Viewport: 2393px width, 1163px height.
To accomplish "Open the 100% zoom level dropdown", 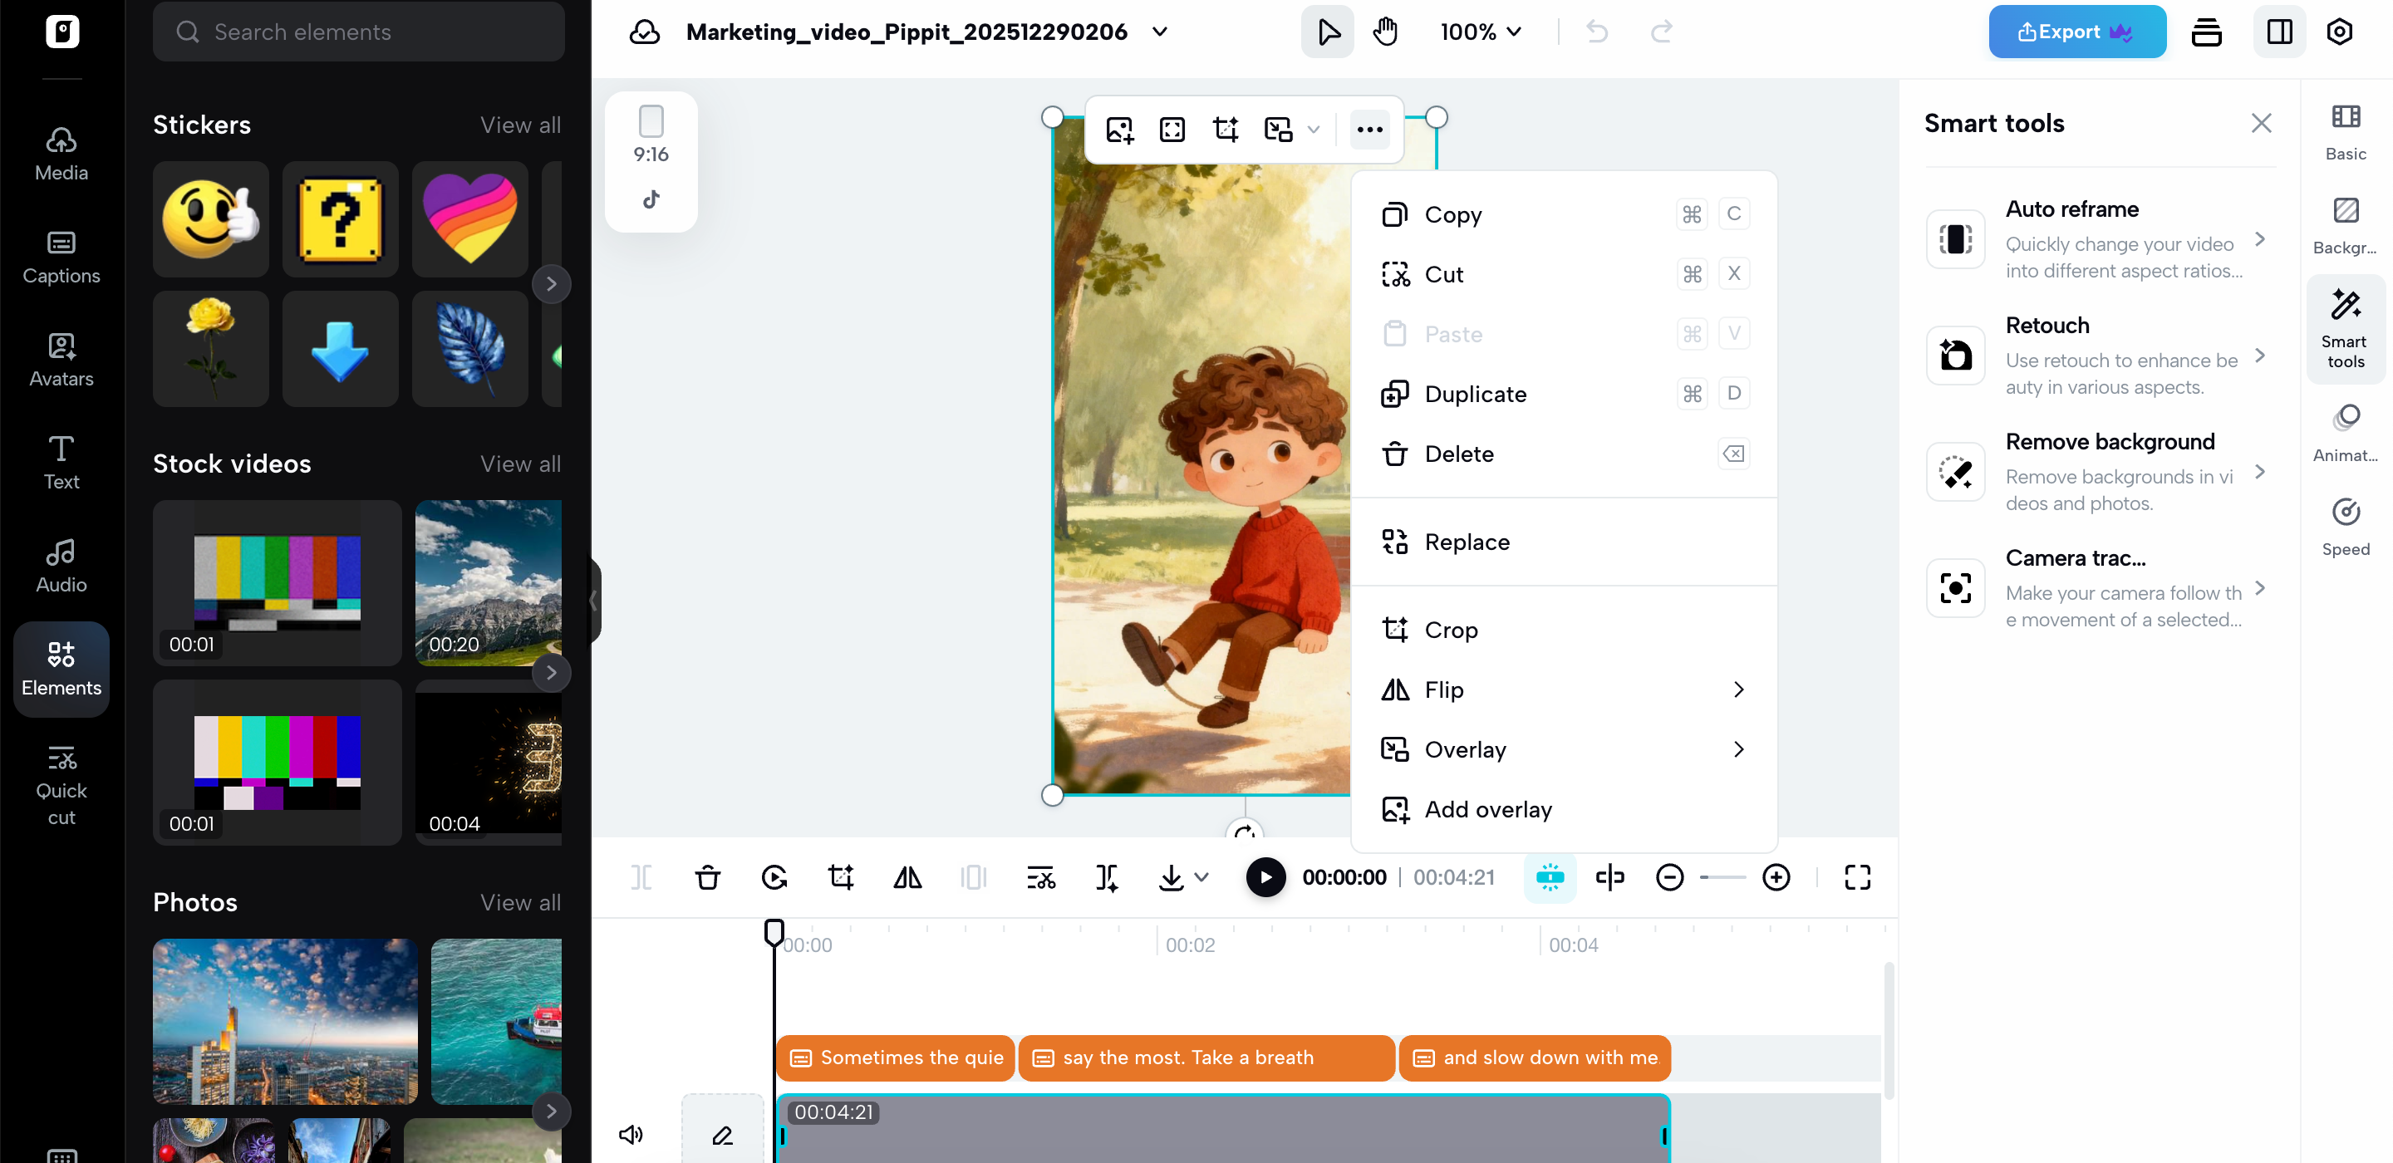I will click(x=1480, y=31).
